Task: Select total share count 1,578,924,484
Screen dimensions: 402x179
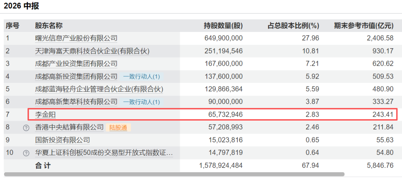Action: [221, 166]
